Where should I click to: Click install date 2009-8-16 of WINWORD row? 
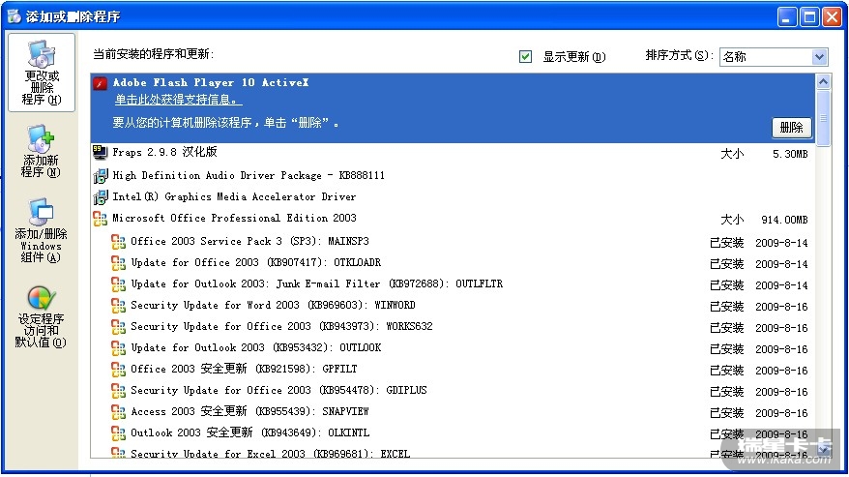(781, 308)
